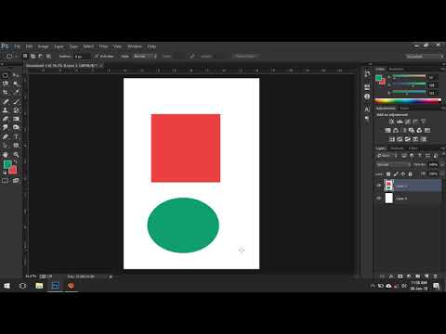Choose Subtract from selection mode
Screen dimensions: 446x334
[x=41, y=56]
